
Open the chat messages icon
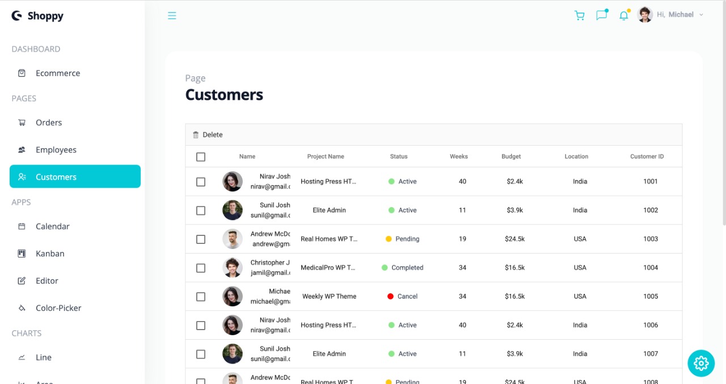[x=601, y=15]
